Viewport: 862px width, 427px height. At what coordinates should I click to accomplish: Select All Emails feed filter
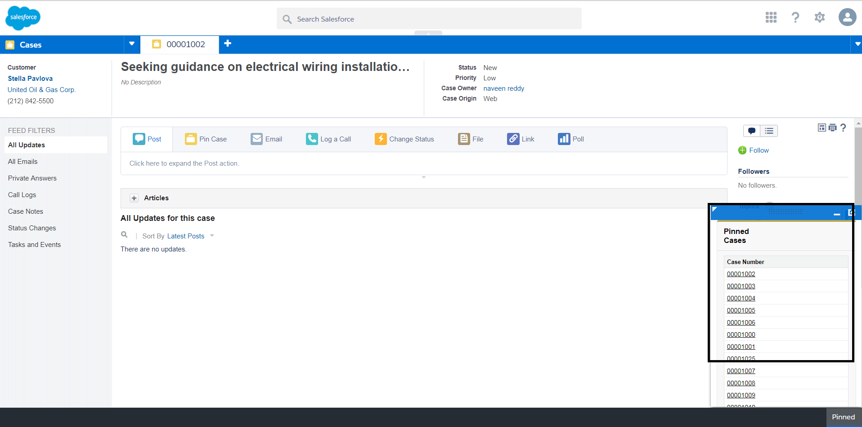[x=22, y=161]
